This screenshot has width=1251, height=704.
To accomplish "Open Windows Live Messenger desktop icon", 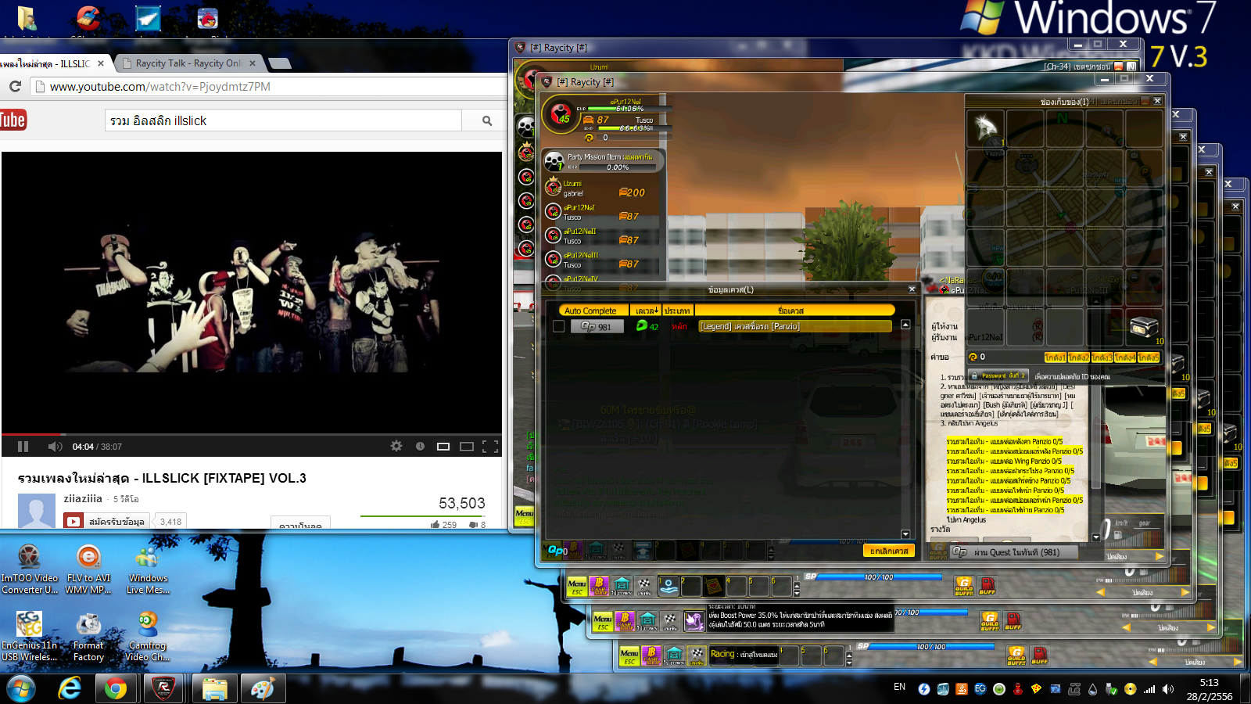I will click(x=148, y=569).
